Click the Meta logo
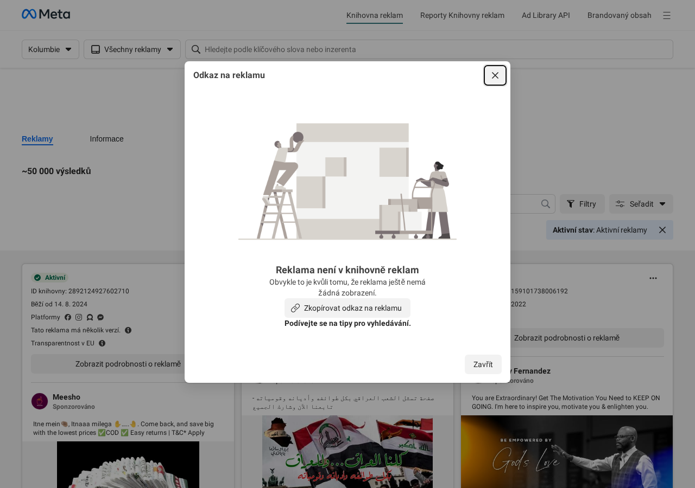 46,14
